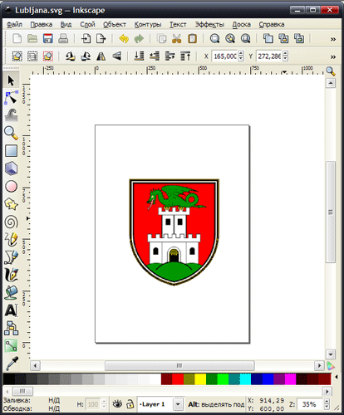Image resolution: width=344 pixels, height=415 pixels.
Task: Pick the red palette swatch
Action: (178, 379)
